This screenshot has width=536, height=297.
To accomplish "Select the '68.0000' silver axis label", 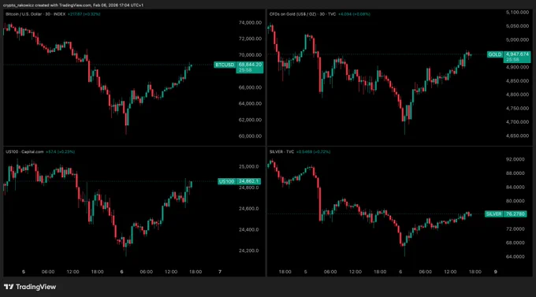I will (516, 243).
